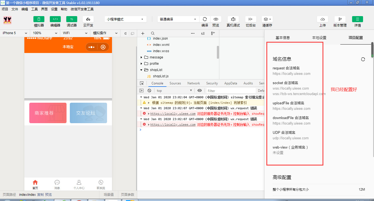Open the 小程序模式 mode dropdown

coord(125,19)
